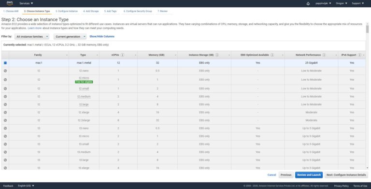Open the notifications bell icon
This screenshot has height=189, width=371.
pos(308,3)
